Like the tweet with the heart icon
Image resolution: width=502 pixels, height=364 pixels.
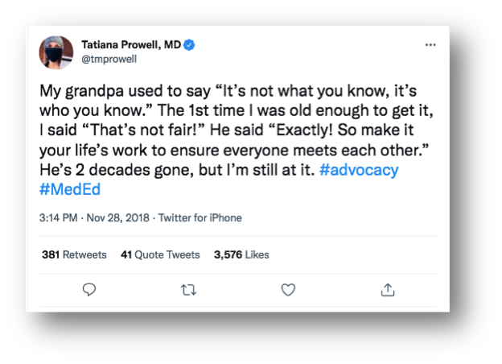pyautogui.click(x=288, y=290)
